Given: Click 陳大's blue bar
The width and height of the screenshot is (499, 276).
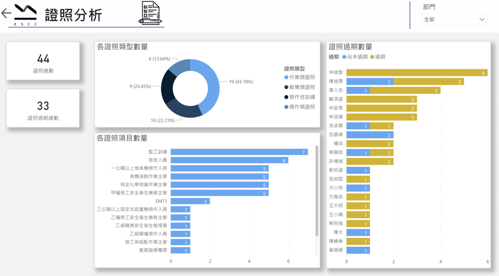Looking at the screenshot, I should pyautogui.click(x=358, y=233).
